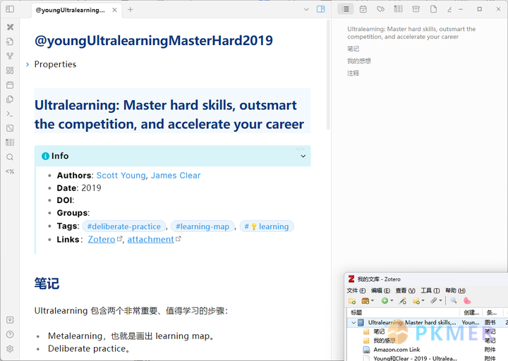Open the Scott Young author link
Screen dimensions: 508x361
121,176
